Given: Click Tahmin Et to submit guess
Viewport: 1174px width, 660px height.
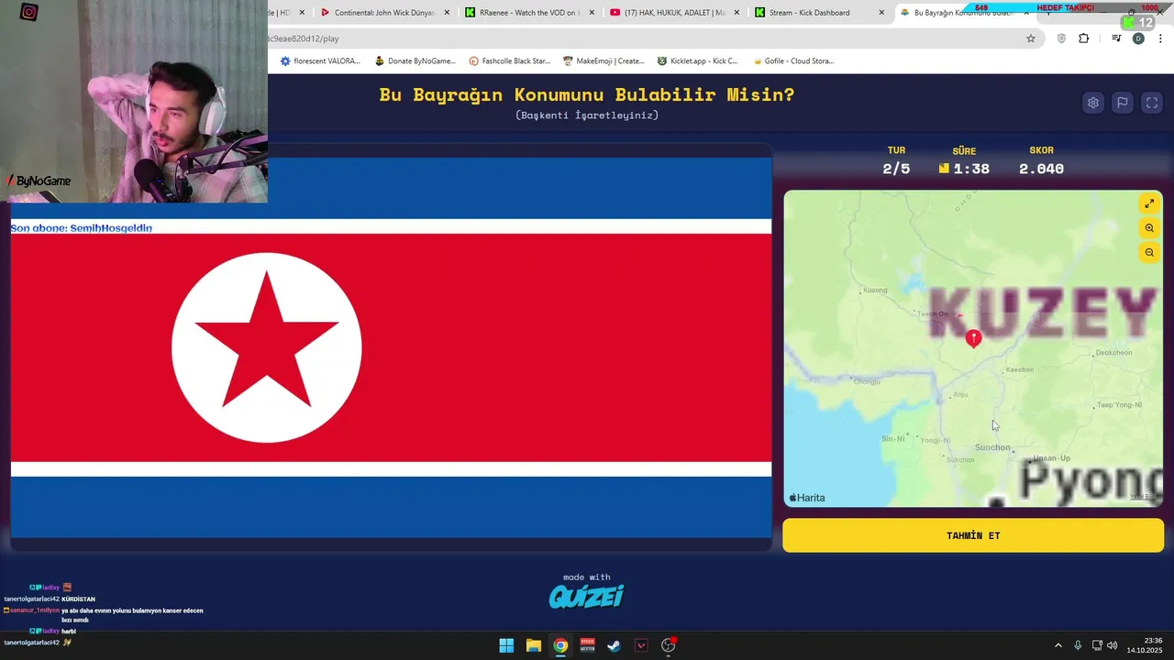Looking at the screenshot, I should click(973, 535).
